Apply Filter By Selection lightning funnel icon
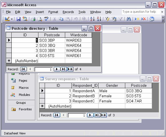This screenshot has height=137, width=166. [107, 19]
